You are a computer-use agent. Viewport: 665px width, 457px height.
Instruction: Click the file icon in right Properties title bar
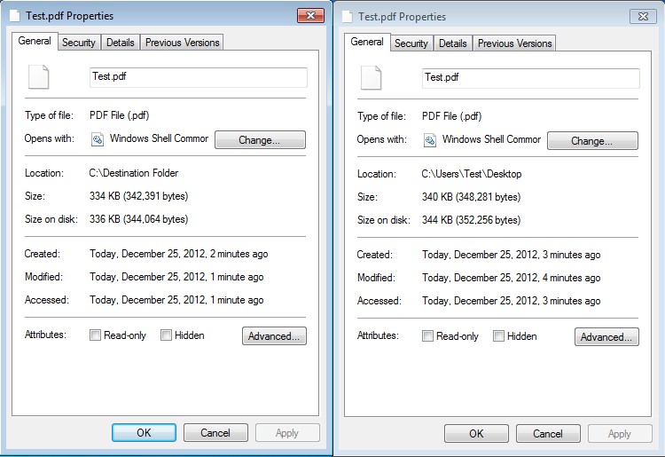[348, 17]
